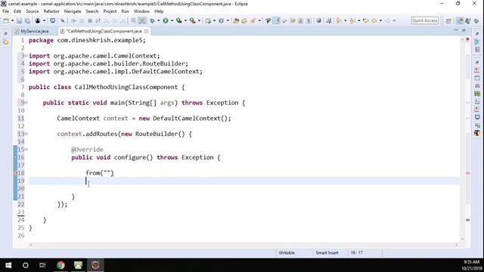Click the External Tools run icon
This screenshot has height=272, width=484.
click(193, 20)
